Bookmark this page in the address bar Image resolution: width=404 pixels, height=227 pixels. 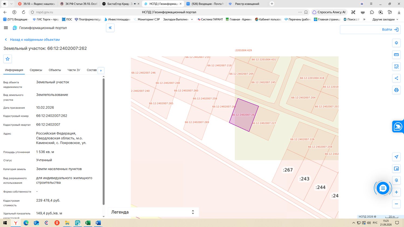click(306, 12)
